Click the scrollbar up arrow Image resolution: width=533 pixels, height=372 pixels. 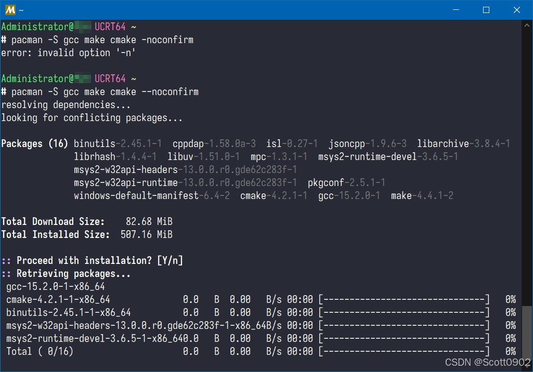pyautogui.click(x=527, y=25)
